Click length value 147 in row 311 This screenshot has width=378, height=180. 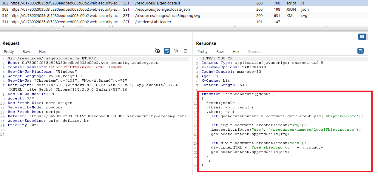(x=277, y=22)
